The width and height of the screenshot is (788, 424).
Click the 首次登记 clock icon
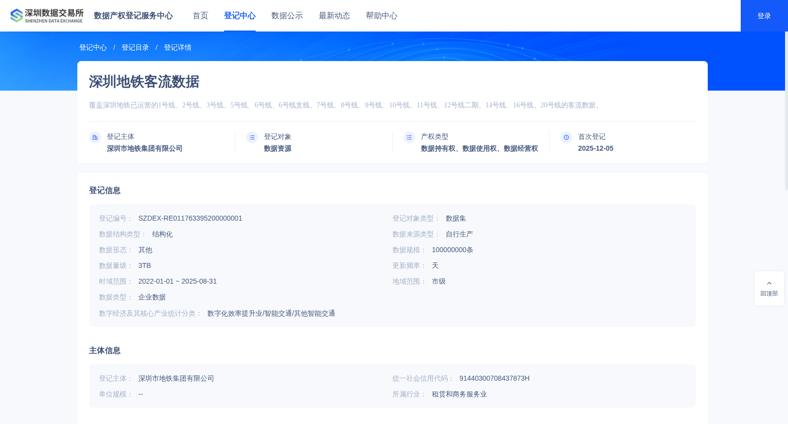(x=566, y=137)
